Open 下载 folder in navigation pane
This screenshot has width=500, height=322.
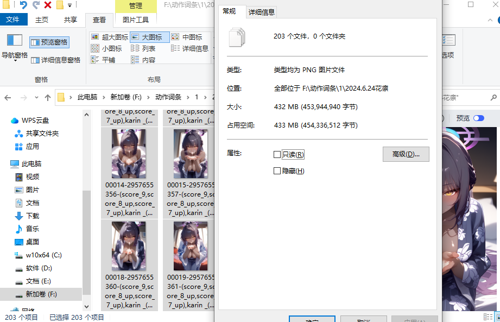coord(27,216)
